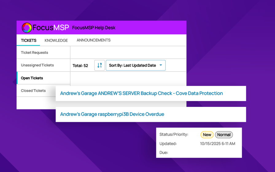Click the Normal priority badge
Viewport: 275px width, 172px height.
coord(224,135)
